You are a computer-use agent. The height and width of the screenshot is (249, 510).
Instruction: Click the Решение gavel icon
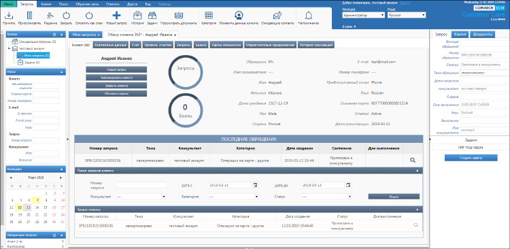tap(50, 15)
